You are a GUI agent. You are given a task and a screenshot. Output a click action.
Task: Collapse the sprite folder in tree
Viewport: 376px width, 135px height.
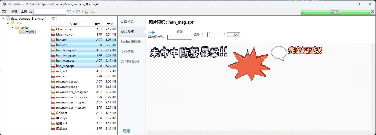click(12, 28)
